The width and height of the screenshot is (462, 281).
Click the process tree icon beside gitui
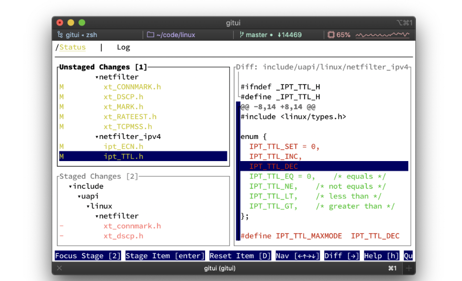[x=60, y=35]
